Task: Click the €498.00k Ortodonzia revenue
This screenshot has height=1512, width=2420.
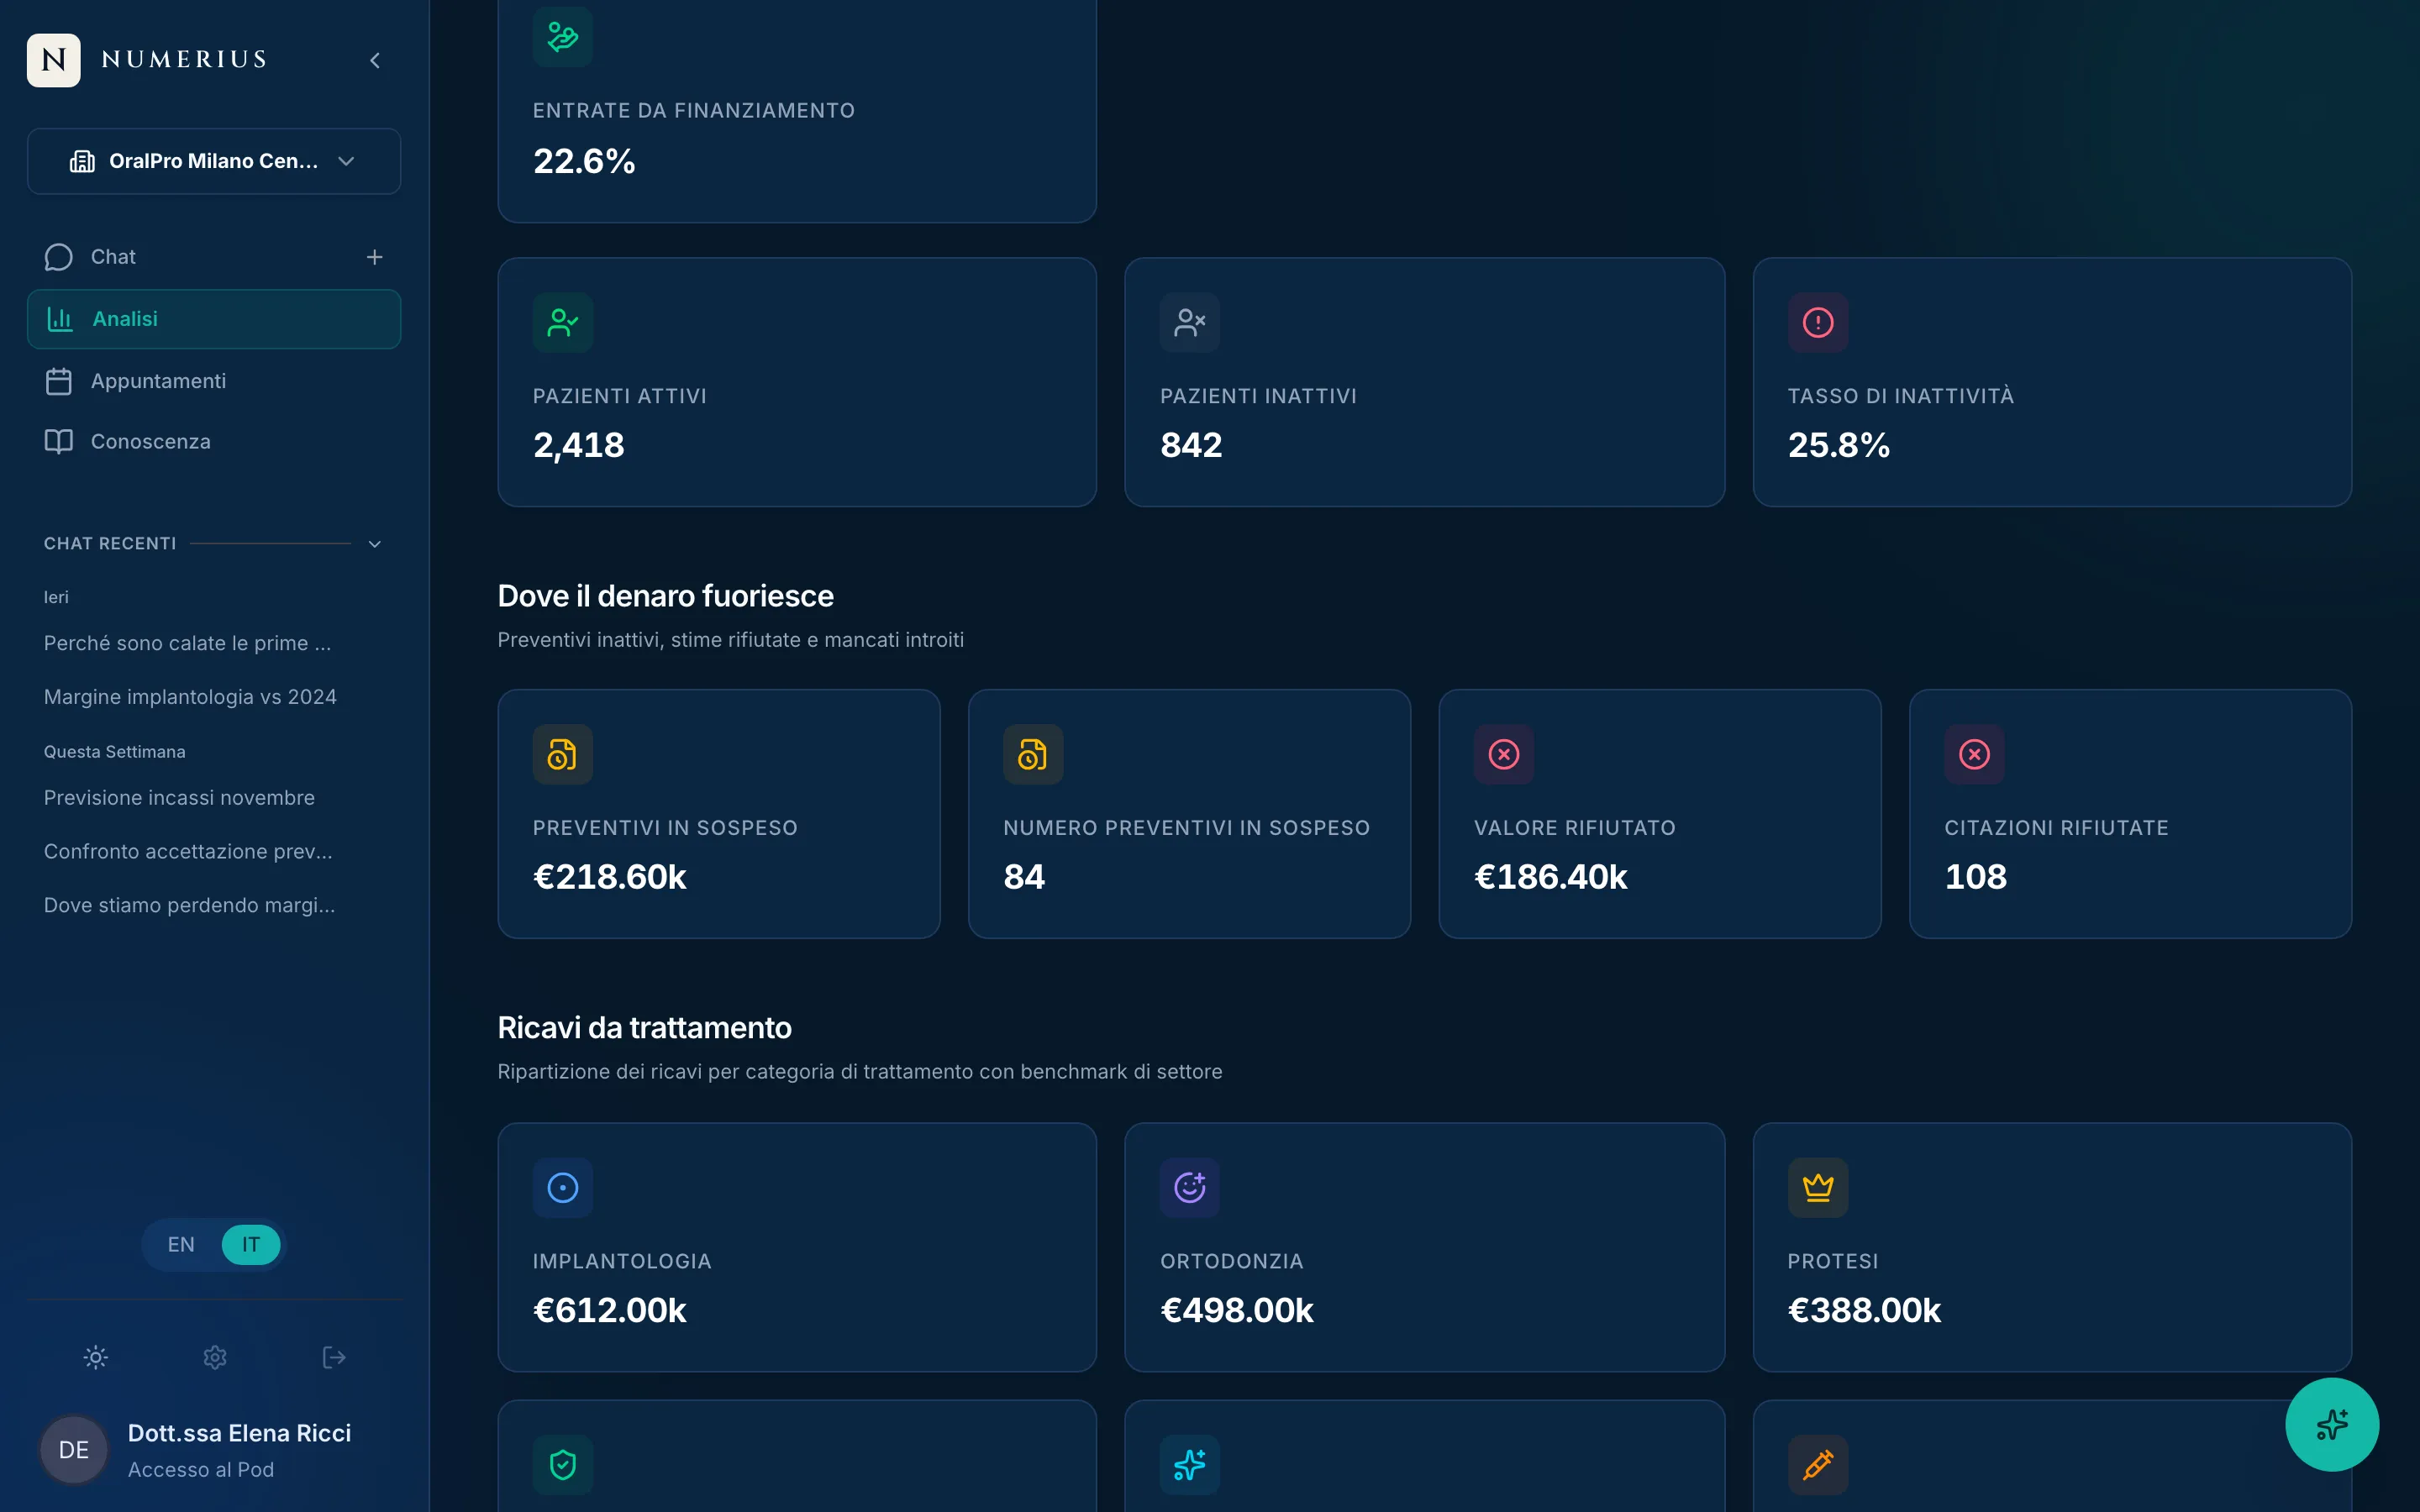Action: [1237, 1310]
